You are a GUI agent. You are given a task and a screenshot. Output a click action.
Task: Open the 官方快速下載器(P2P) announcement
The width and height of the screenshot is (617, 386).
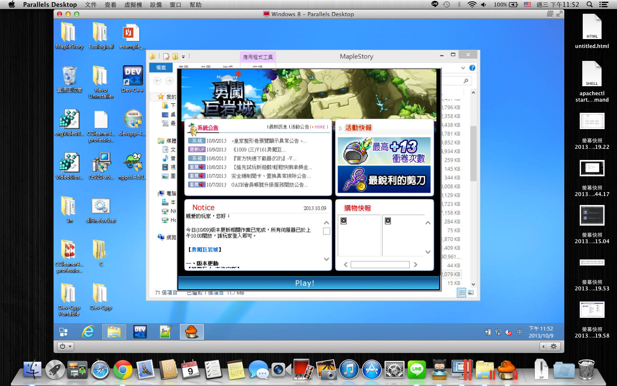[264, 158]
